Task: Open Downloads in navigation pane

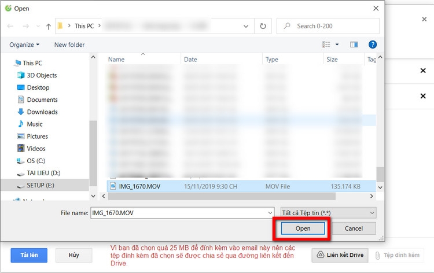Action: point(42,112)
